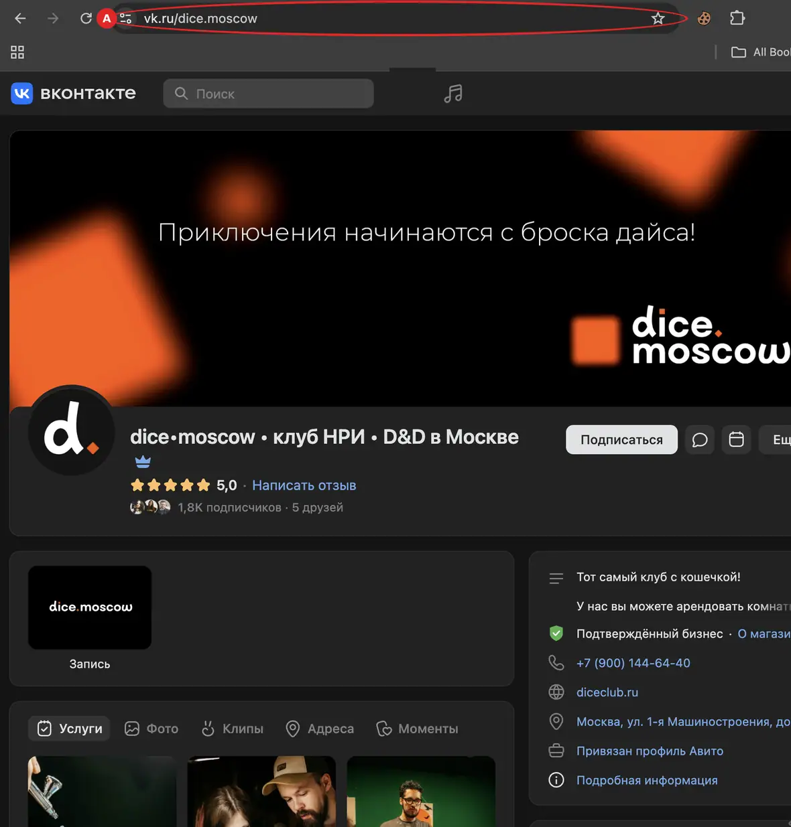Bookmark the page with the star icon
The height and width of the screenshot is (827, 791).
click(x=658, y=18)
